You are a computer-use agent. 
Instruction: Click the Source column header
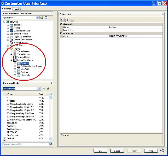click(x=42, y=94)
